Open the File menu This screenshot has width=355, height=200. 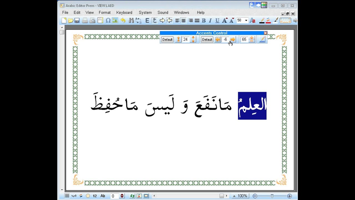click(x=65, y=12)
